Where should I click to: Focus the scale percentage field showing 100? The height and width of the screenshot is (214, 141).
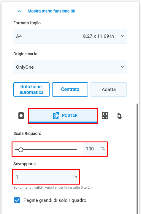tap(95, 149)
